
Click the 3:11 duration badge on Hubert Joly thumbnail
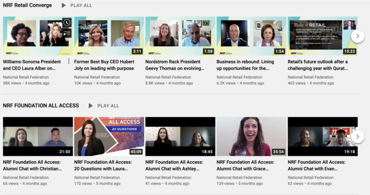tap(137, 51)
